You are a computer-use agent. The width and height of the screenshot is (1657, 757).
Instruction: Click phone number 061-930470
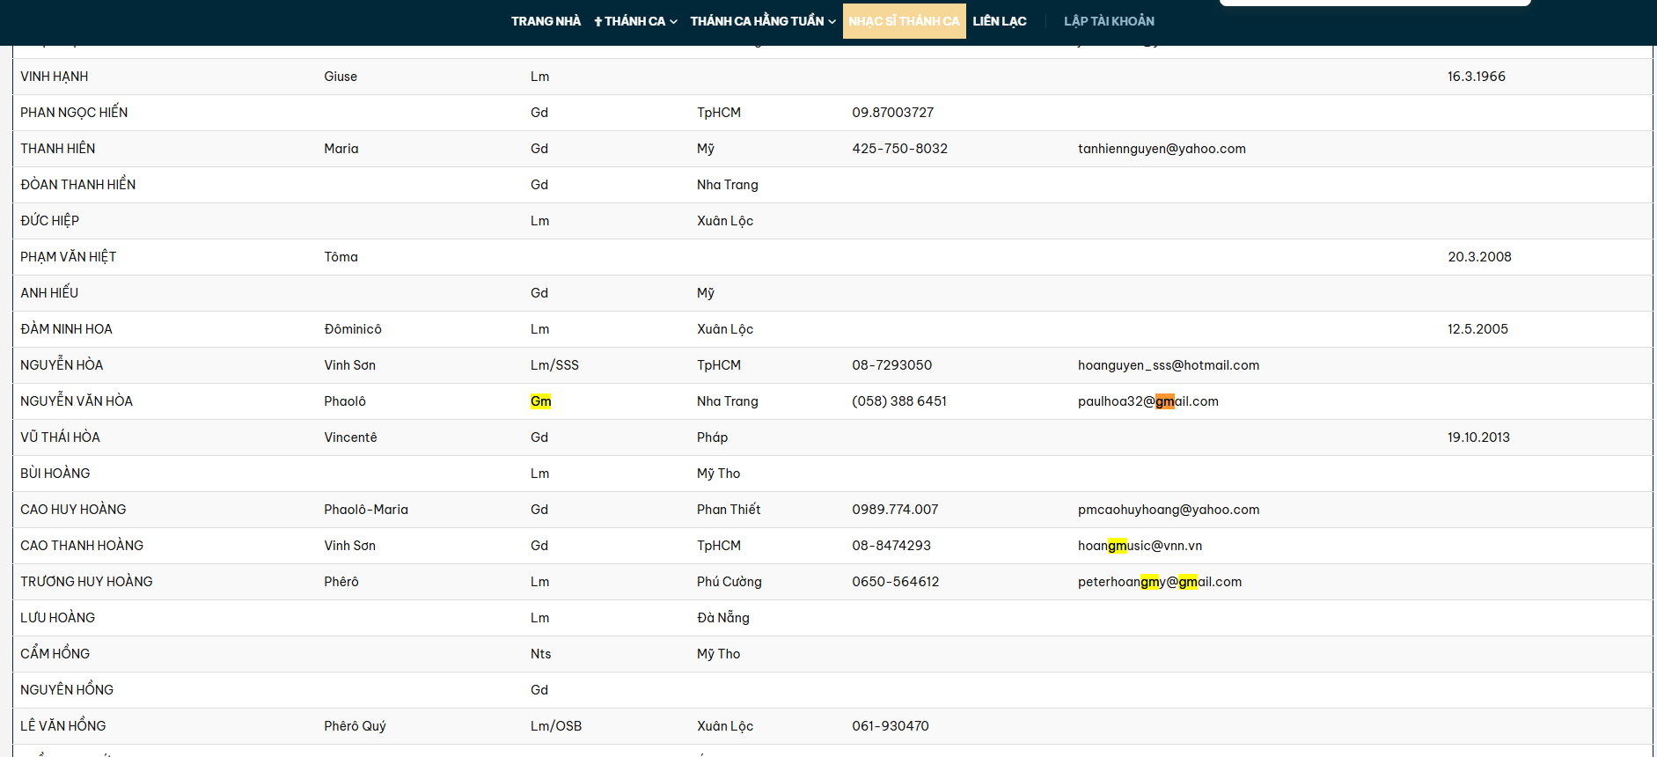(891, 726)
